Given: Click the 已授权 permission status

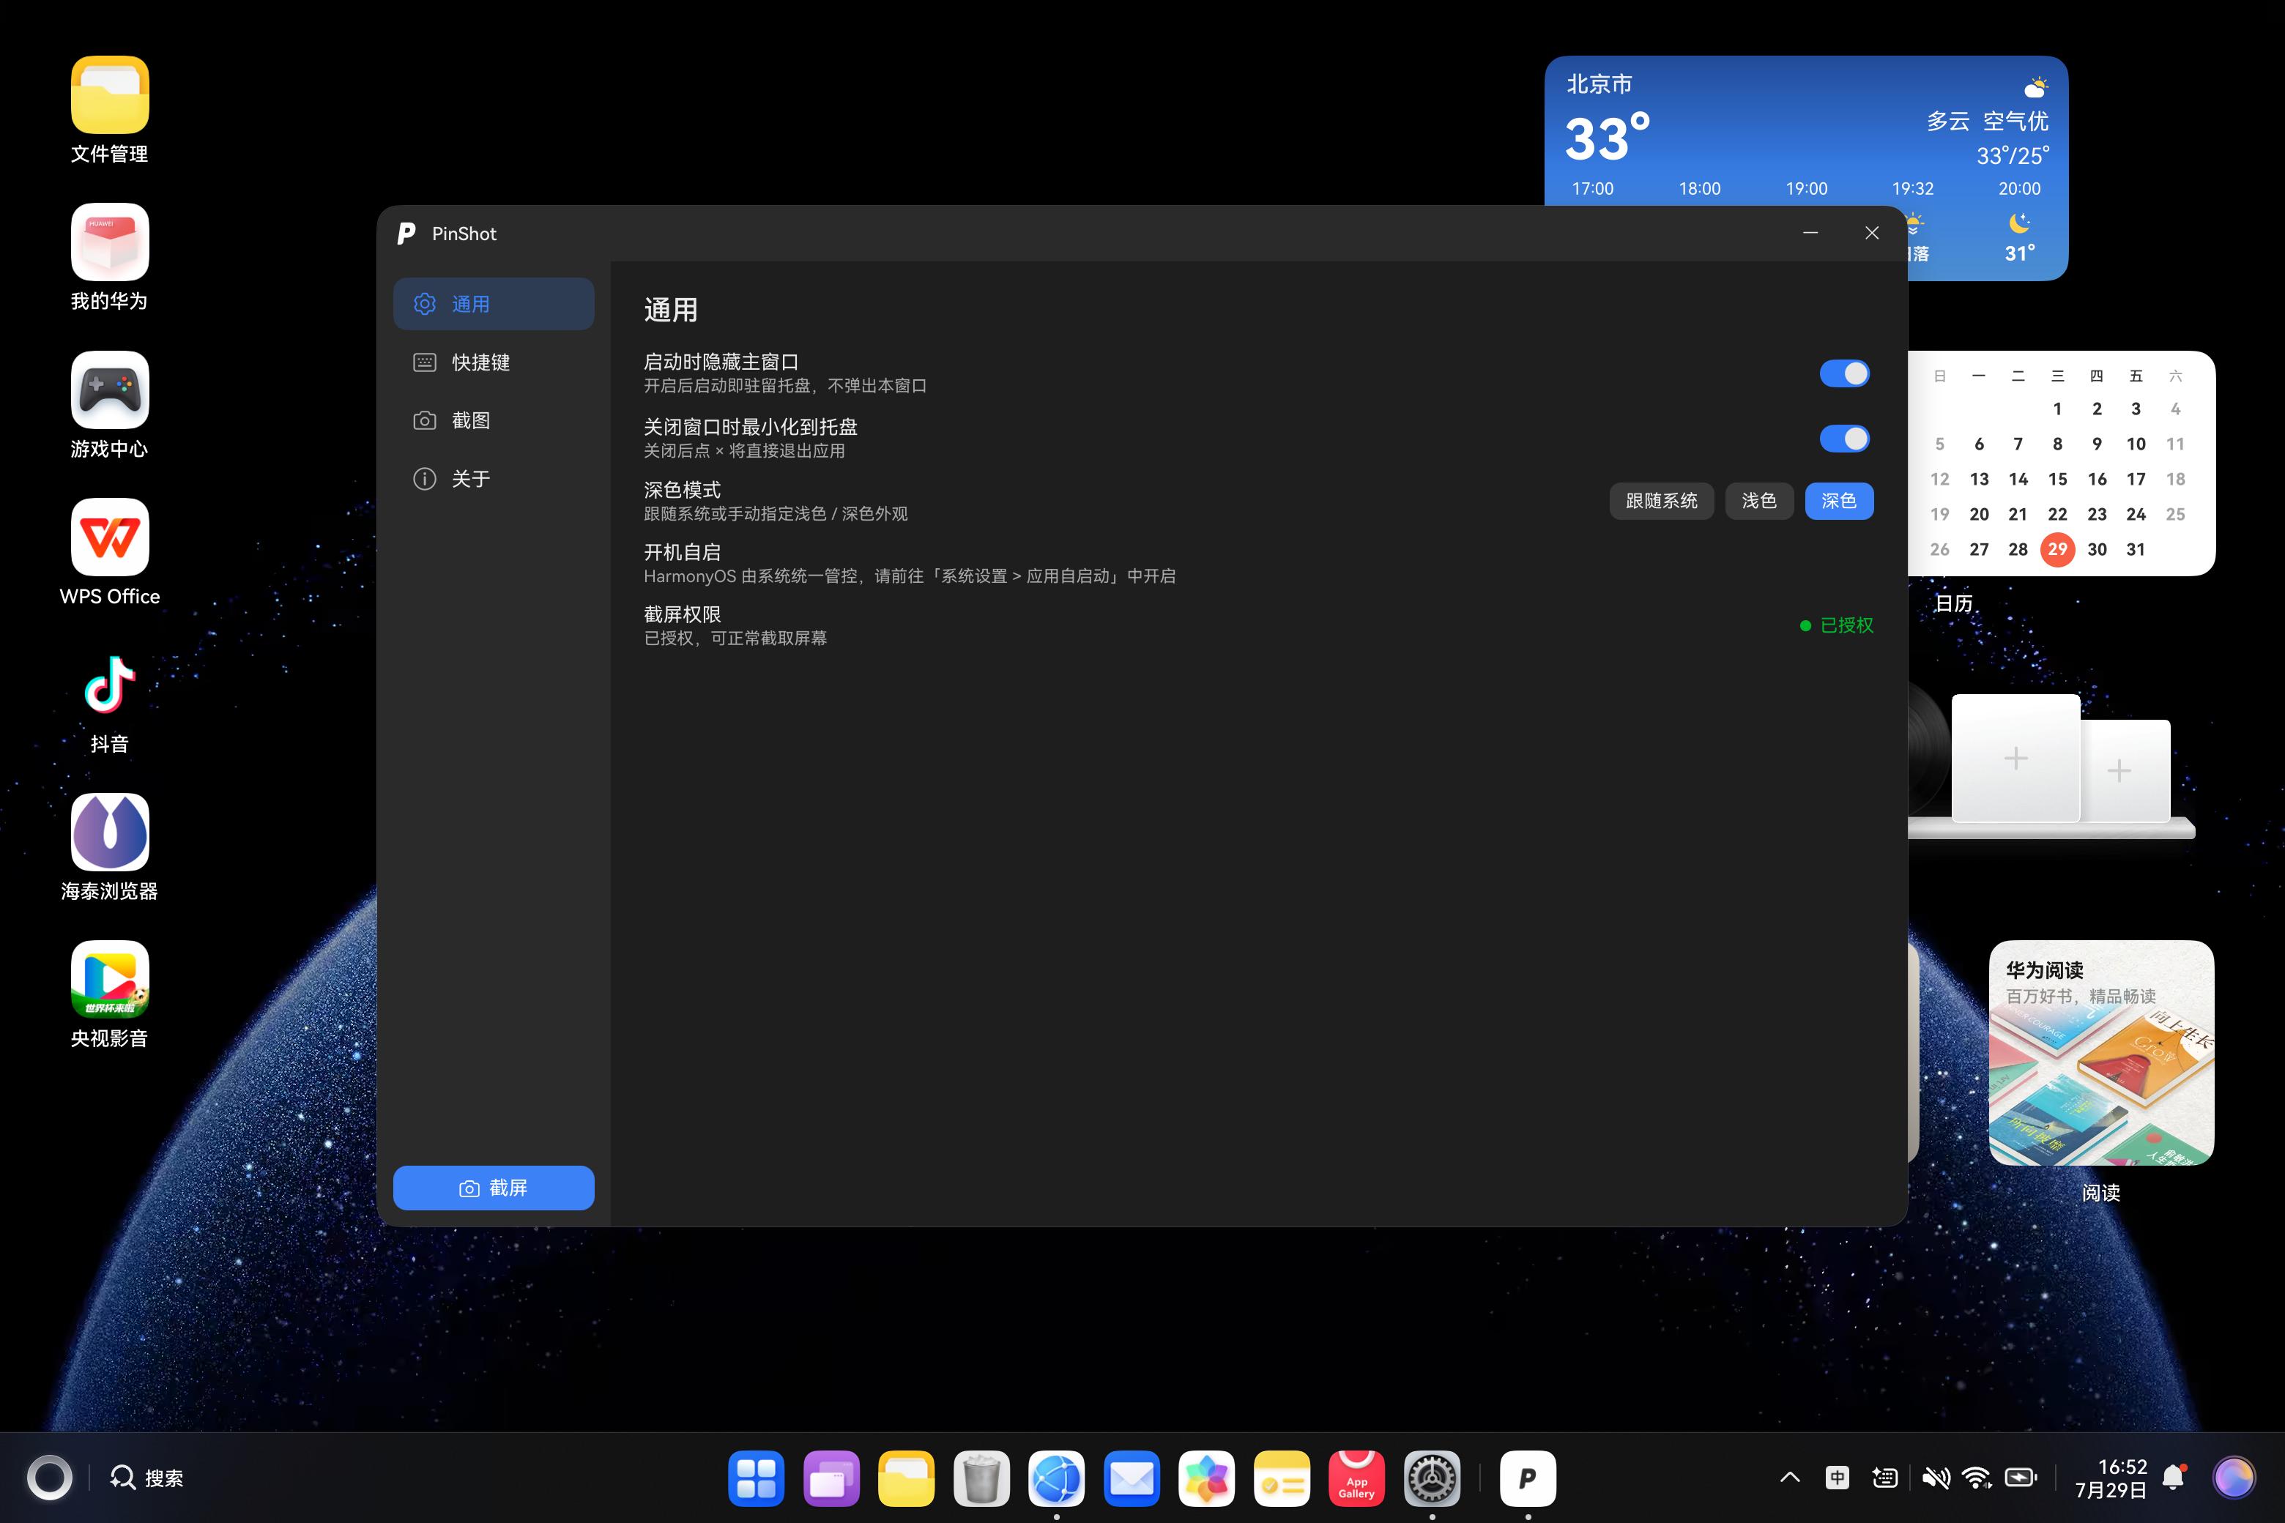Looking at the screenshot, I should 1836,625.
